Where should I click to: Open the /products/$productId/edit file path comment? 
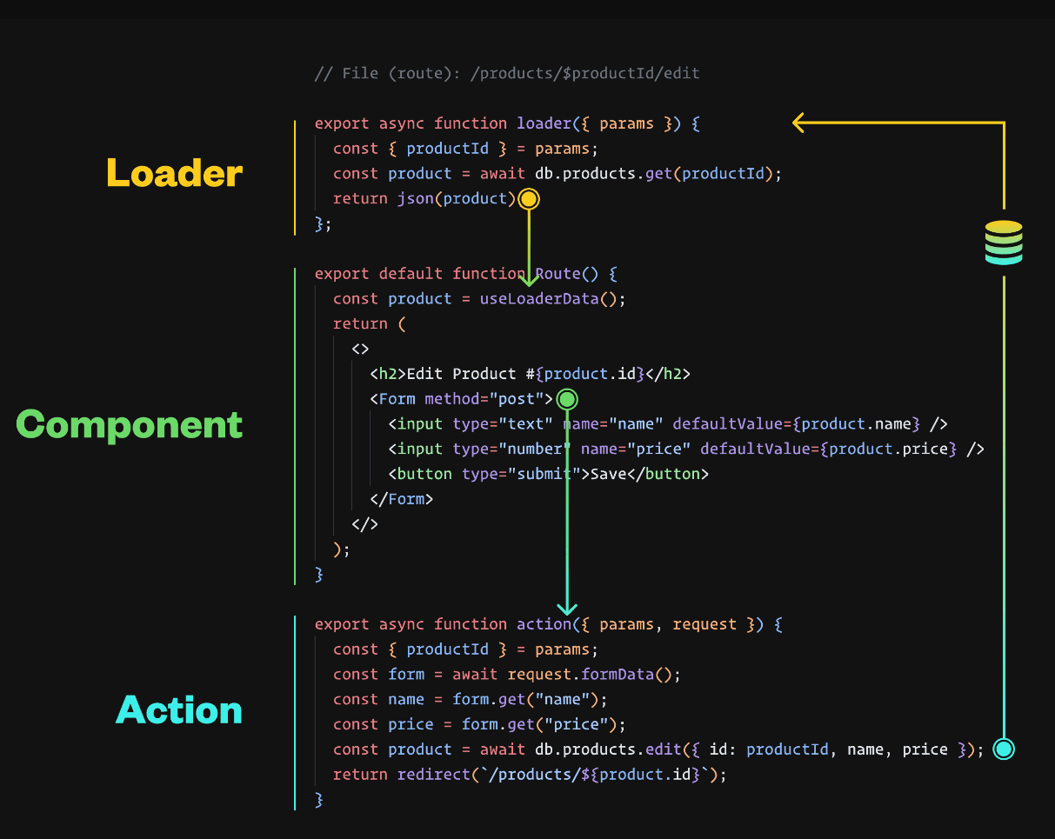[x=507, y=73]
